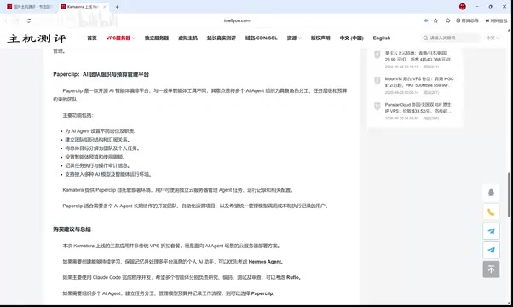
Task: Click the bold Ruflo text
Action: [x=293, y=277]
